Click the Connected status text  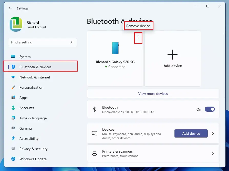tap(117, 67)
